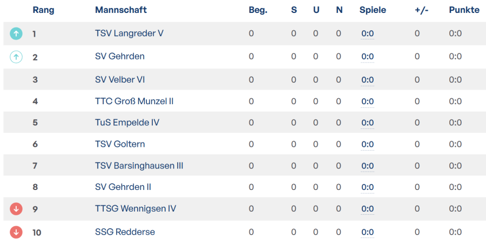486x245 pixels.
Task: Open the TSV Langreder V team page
Action: point(129,33)
